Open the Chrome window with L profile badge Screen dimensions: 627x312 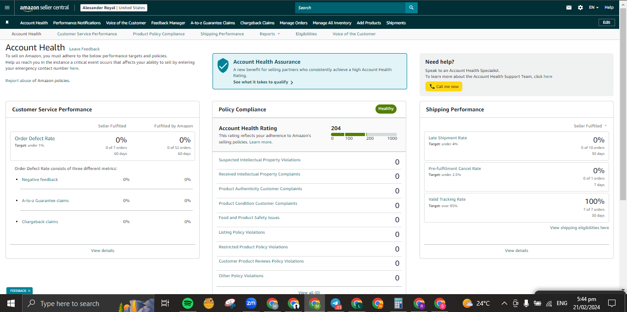pos(357,303)
